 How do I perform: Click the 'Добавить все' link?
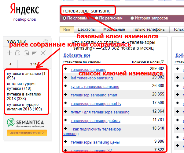pyautogui.click(x=77, y=55)
